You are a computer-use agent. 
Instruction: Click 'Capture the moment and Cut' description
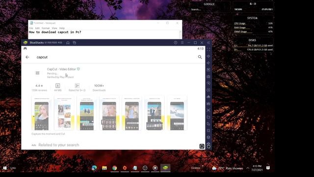(48, 134)
